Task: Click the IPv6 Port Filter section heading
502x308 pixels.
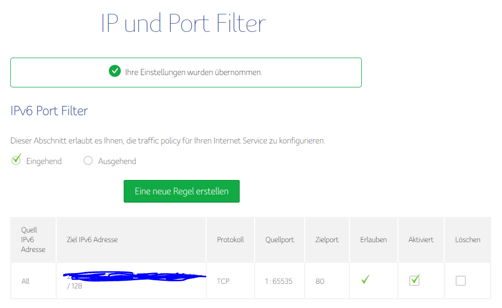Action: tap(49, 111)
